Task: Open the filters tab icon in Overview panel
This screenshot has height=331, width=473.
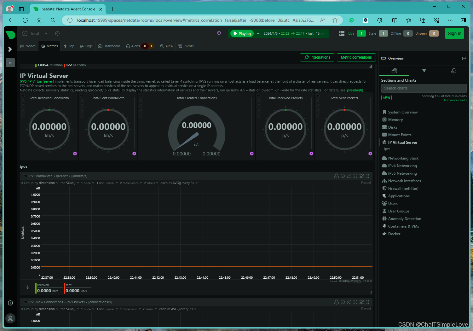Action: click(424, 71)
